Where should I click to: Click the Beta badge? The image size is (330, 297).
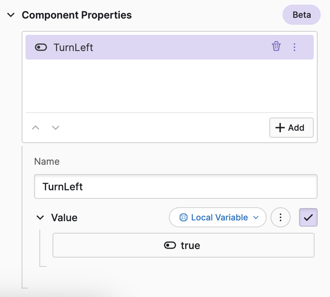[x=301, y=15]
